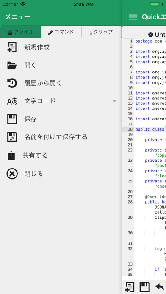Close the Untitled tab with its X icon
Image resolution: width=166 pixels, height=294 pixels.
click(x=151, y=35)
